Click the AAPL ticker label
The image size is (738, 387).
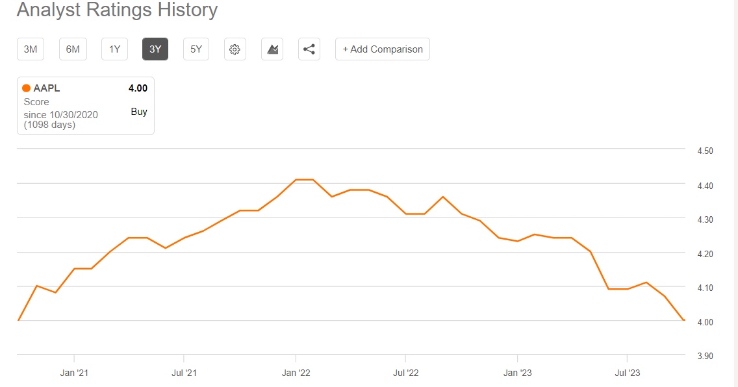point(47,88)
